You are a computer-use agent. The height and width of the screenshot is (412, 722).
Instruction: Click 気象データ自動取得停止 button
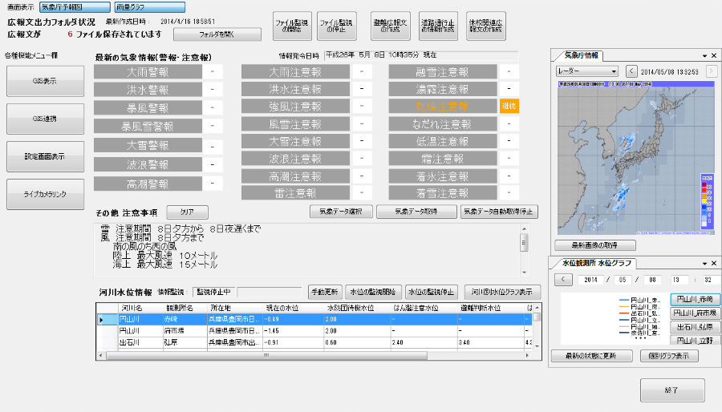pos(499,212)
